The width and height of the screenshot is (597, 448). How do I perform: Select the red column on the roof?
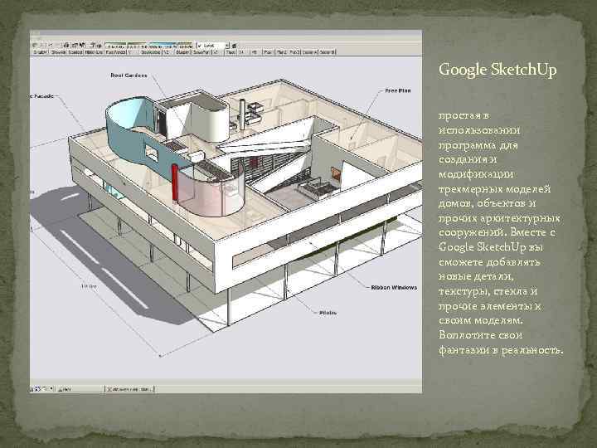pos(174,182)
